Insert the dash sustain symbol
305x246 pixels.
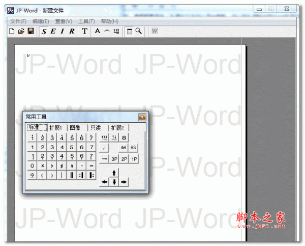[91, 166]
